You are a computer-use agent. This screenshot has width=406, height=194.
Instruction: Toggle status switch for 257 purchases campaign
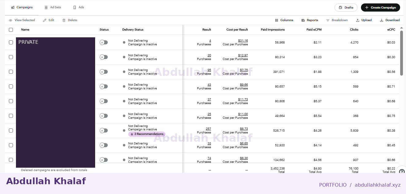104,130
